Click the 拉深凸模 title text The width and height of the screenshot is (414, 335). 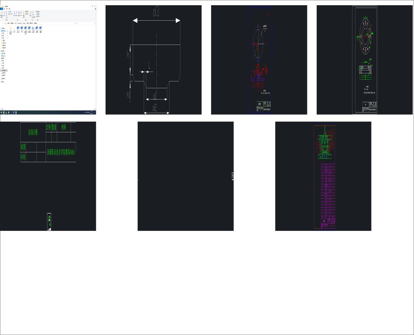pos(33,132)
